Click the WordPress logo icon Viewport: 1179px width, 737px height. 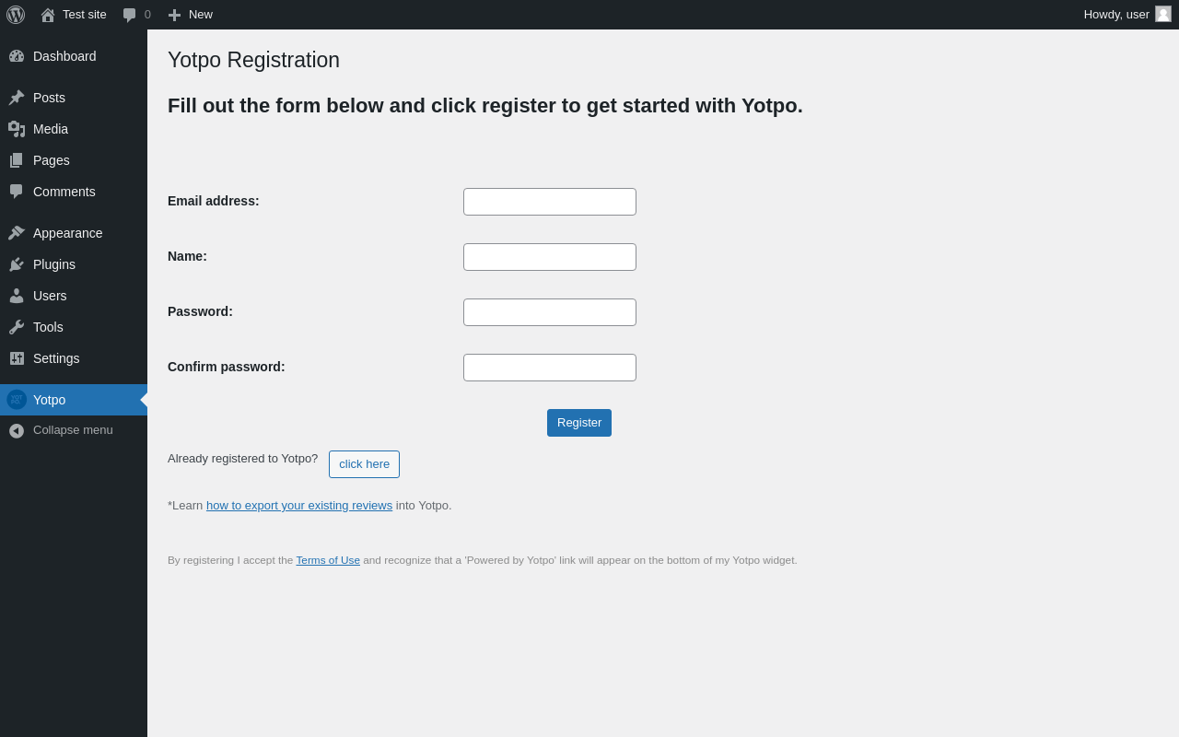[x=16, y=15]
